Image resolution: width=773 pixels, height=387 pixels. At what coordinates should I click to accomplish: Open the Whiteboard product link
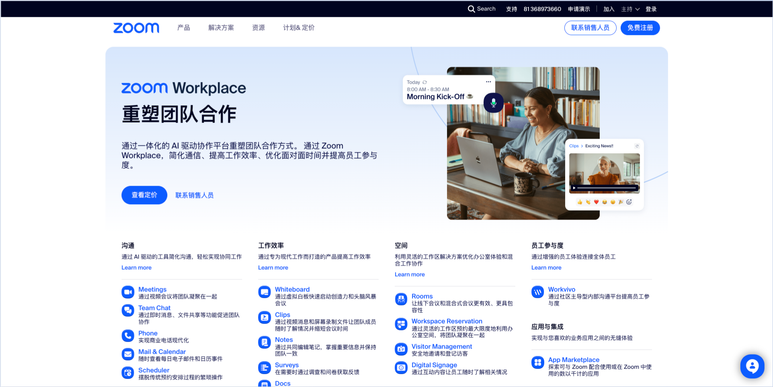point(292,289)
